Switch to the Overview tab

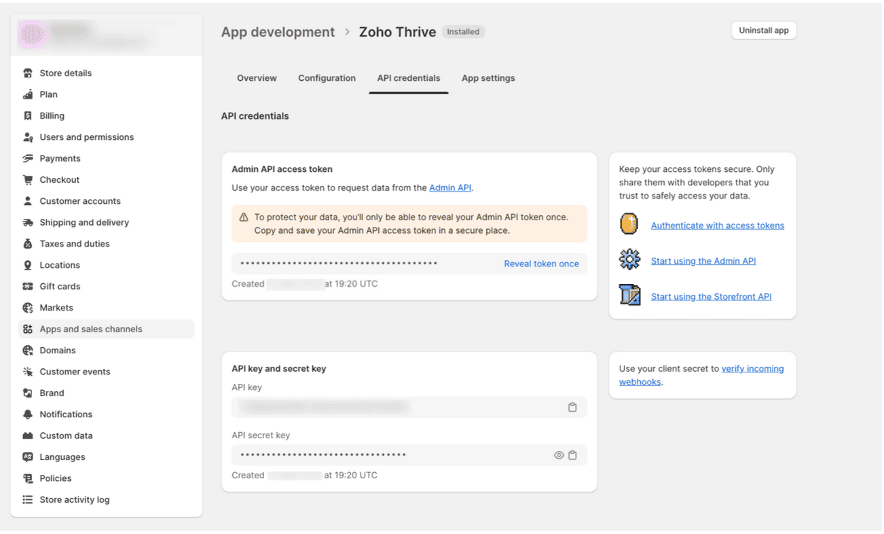click(257, 78)
